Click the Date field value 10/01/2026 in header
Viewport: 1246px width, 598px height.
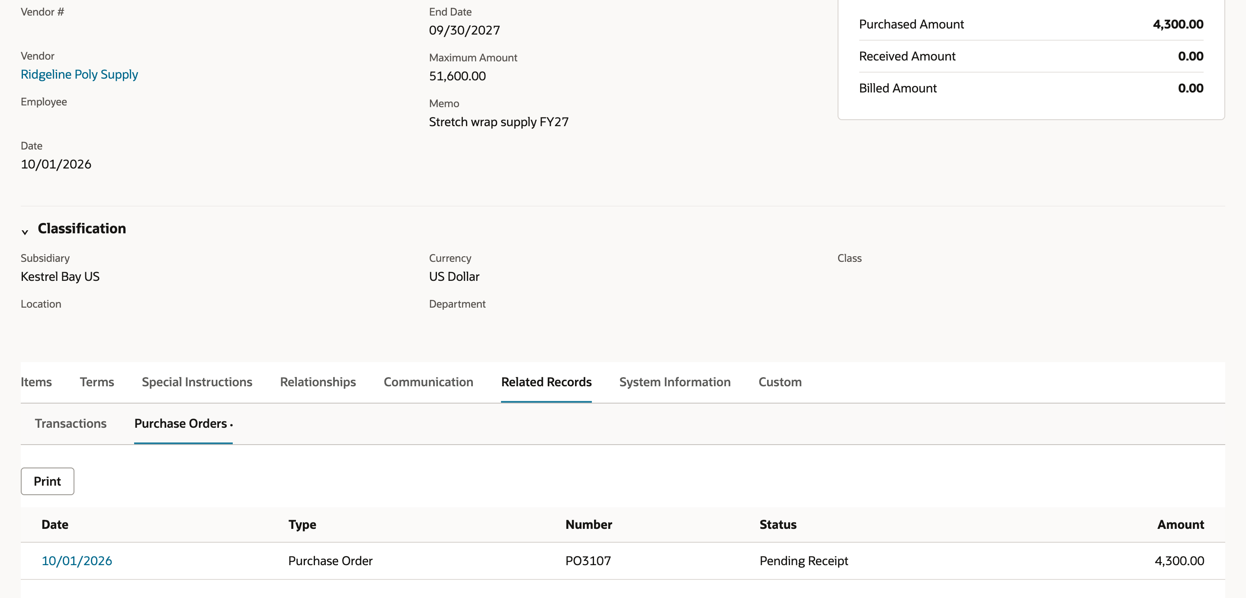(x=56, y=164)
